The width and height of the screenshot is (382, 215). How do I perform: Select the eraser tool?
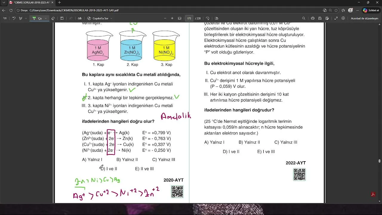[53, 18]
